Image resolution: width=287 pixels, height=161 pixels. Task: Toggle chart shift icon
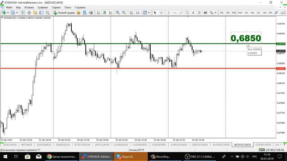click(x=138, y=13)
